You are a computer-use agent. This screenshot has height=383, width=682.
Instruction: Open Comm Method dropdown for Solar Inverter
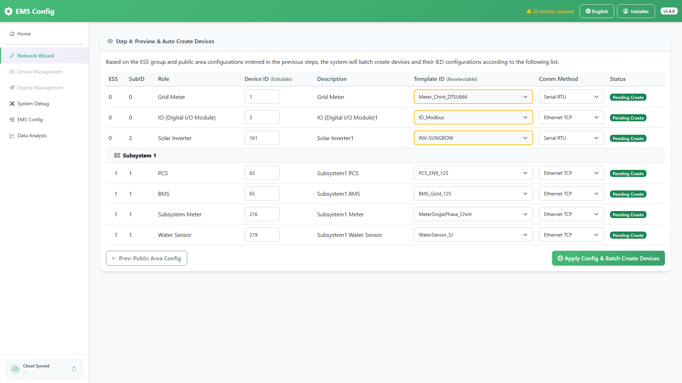571,138
